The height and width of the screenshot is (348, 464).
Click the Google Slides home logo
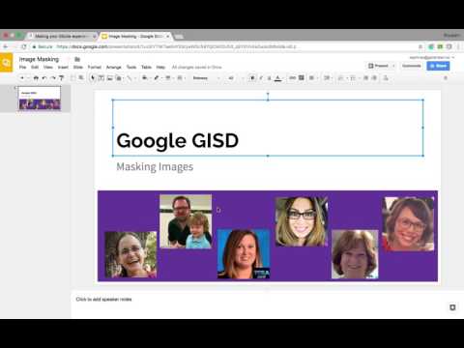(6, 63)
